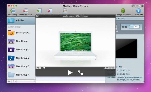
Task: Click the Restore Files bandage icon
Action: (65, 11)
